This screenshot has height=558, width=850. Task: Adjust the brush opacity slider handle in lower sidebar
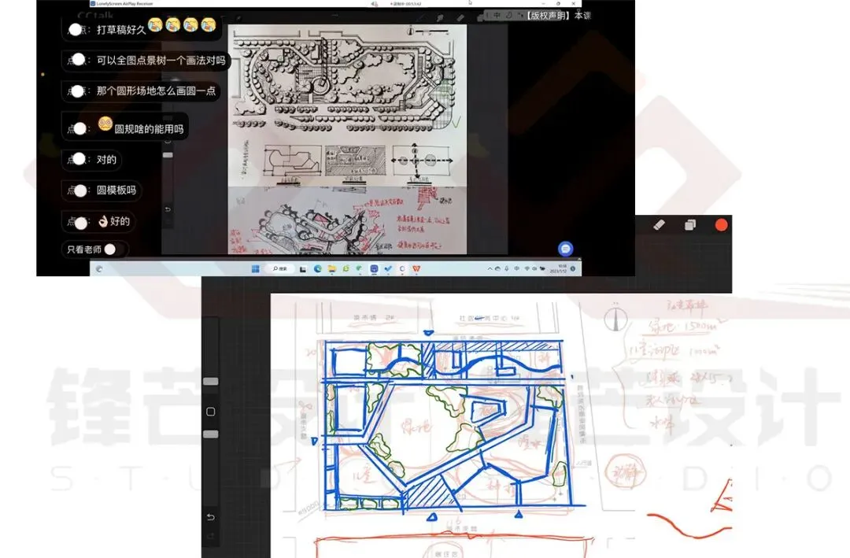[x=210, y=434]
